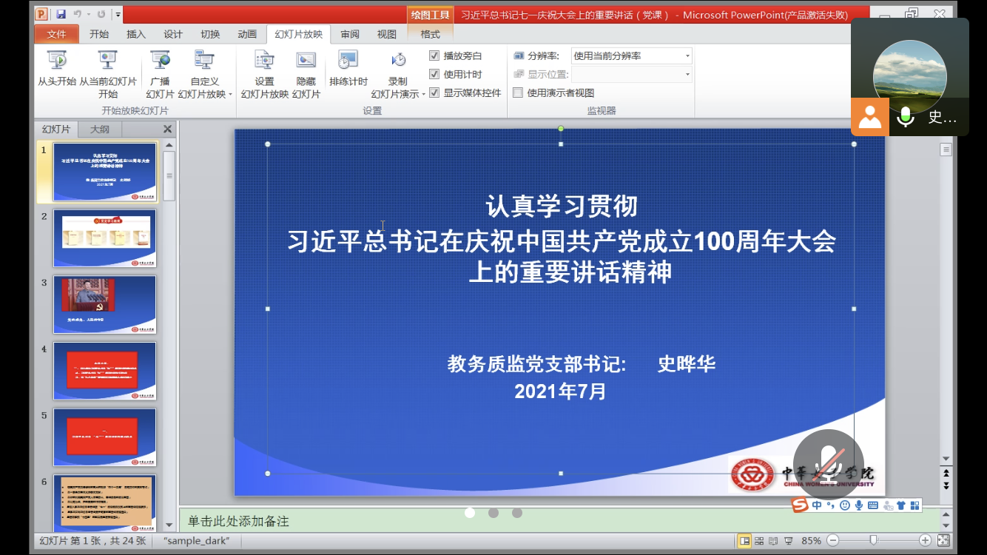Click the Save icon in quick access toolbar
Viewport: 987px width, 555px height.
coord(61,14)
